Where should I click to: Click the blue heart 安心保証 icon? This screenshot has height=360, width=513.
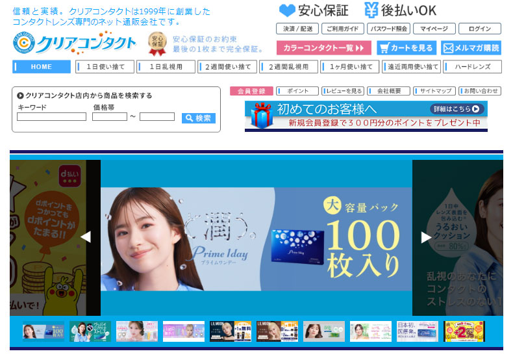coord(287,10)
